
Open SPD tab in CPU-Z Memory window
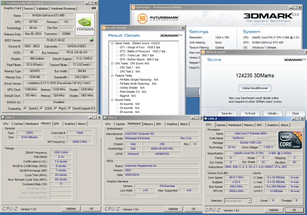tap(56, 124)
